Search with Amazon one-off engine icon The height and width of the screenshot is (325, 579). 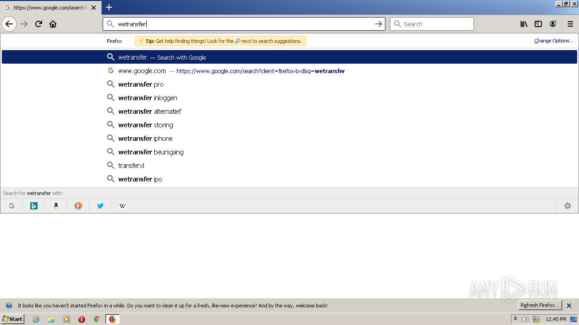(x=56, y=206)
